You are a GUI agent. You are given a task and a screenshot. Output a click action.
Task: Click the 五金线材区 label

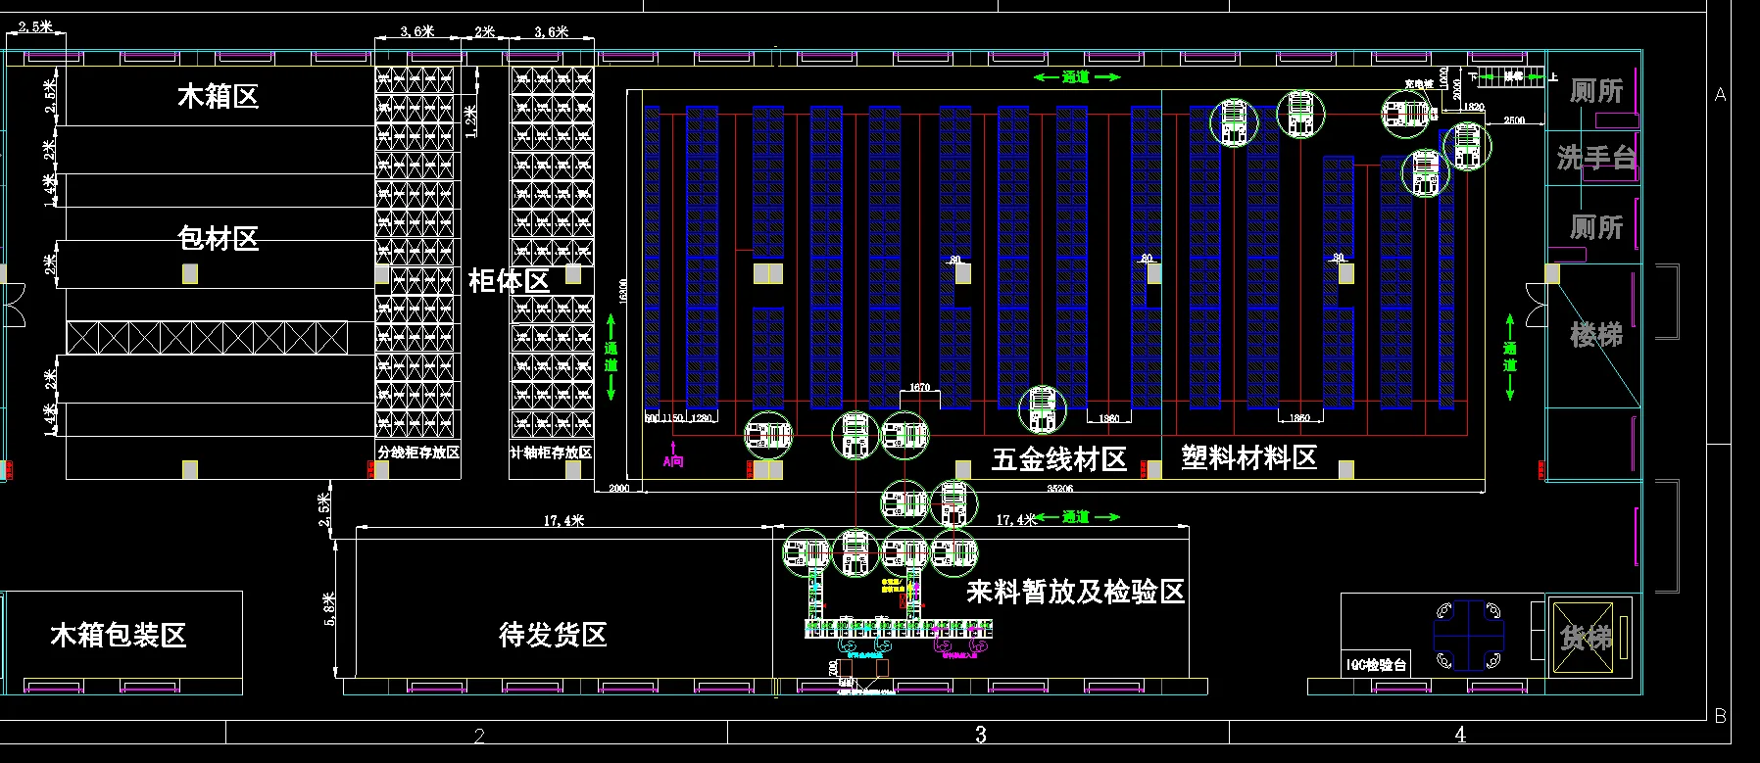pyautogui.click(x=1059, y=459)
